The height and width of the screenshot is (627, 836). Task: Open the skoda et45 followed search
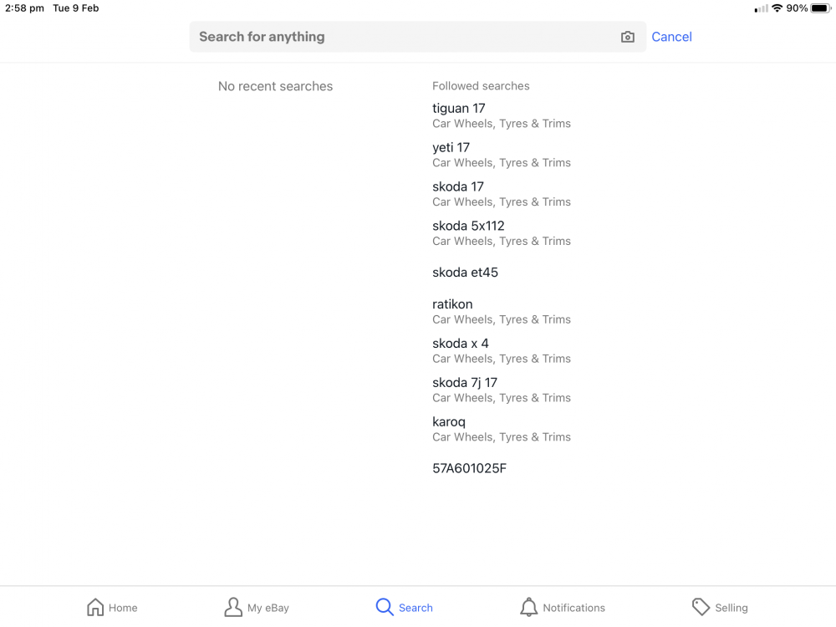(x=466, y=273)
